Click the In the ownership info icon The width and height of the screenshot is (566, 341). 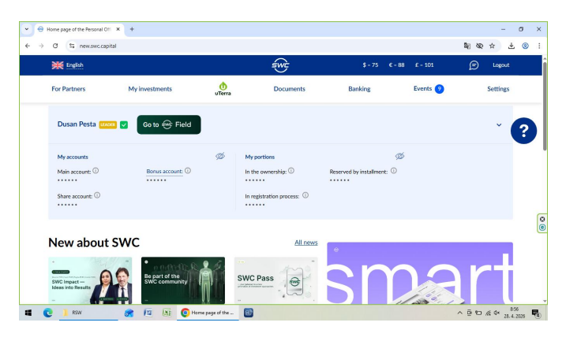[291, 171]
